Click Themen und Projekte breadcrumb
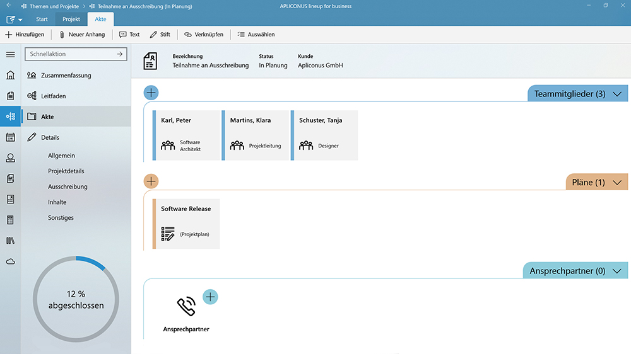The height and width of the screenshot is (354, 631). tap(54, 6)
